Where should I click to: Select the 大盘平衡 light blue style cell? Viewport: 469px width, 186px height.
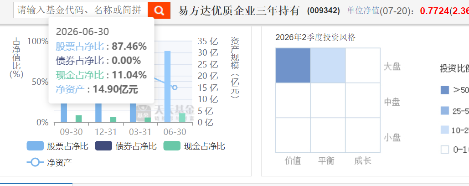click(328, 65)
